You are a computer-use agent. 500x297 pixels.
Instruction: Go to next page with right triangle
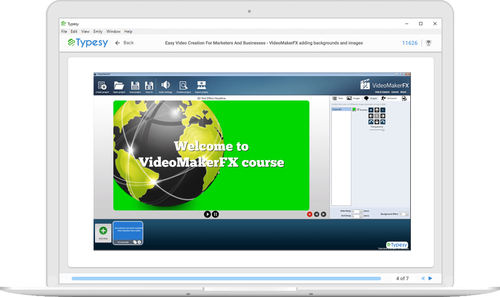pyautogui.click(x=430, y=278)
